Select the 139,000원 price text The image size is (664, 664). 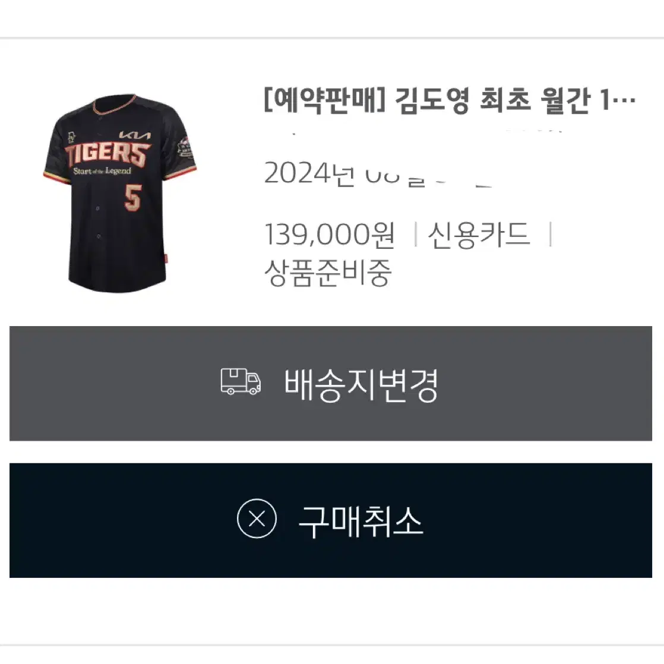(x=329, y=234)
